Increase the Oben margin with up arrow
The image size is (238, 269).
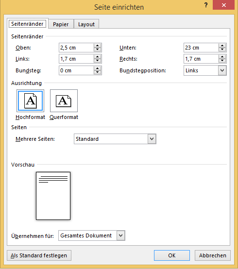[97, 46]
